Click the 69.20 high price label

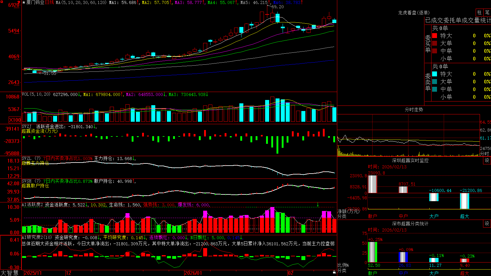[278, 7]
